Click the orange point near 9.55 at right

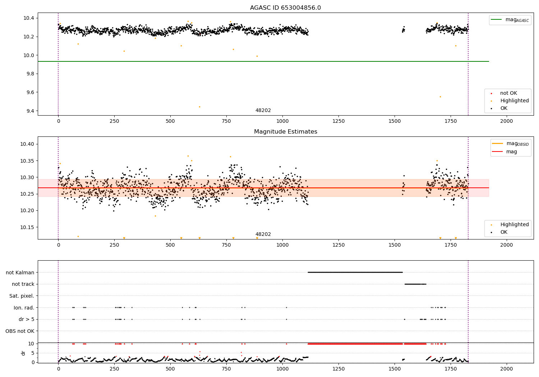(440, 97)
